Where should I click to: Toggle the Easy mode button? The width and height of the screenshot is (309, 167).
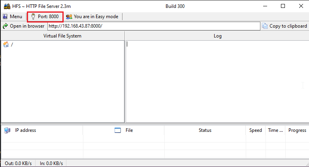pyautogui.click(x=92, y=17)
